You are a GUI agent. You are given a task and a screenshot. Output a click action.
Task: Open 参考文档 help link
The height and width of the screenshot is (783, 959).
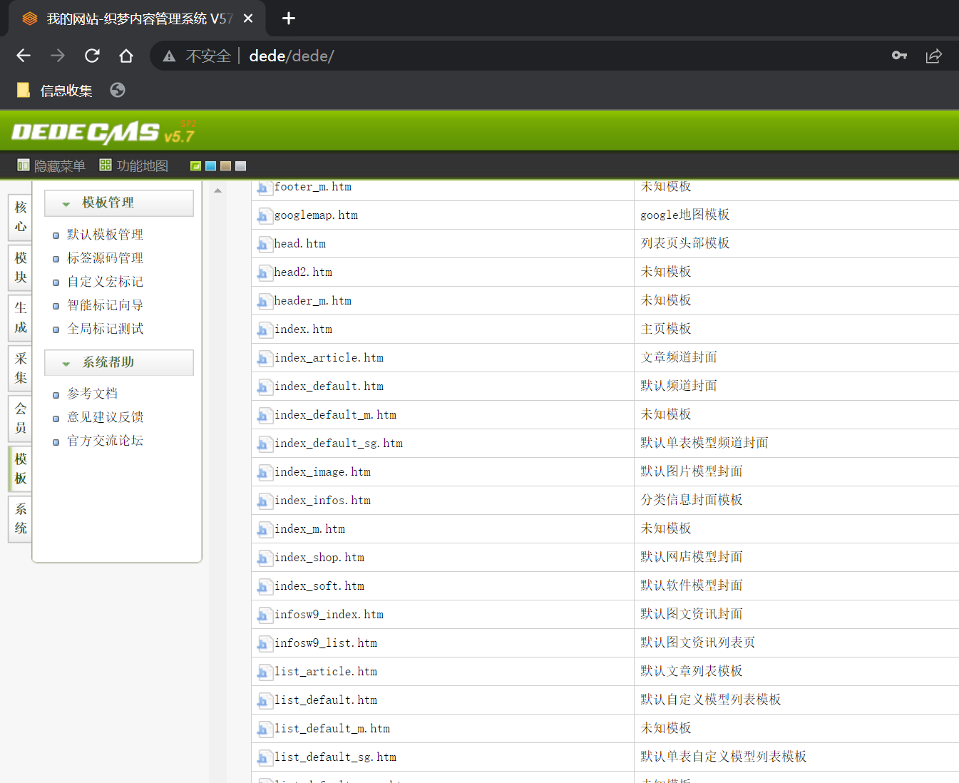click(x=92, y=394)
